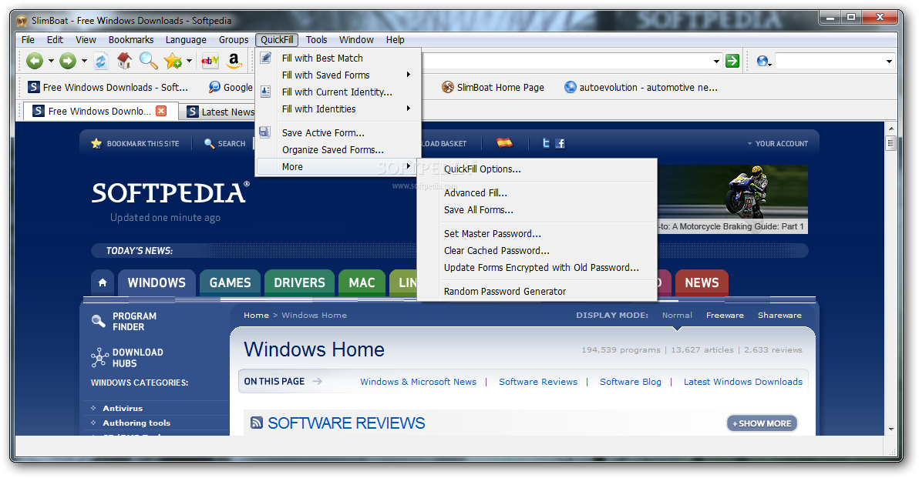Open the File menu
The image size is (919, 478).
coord(28,40)
